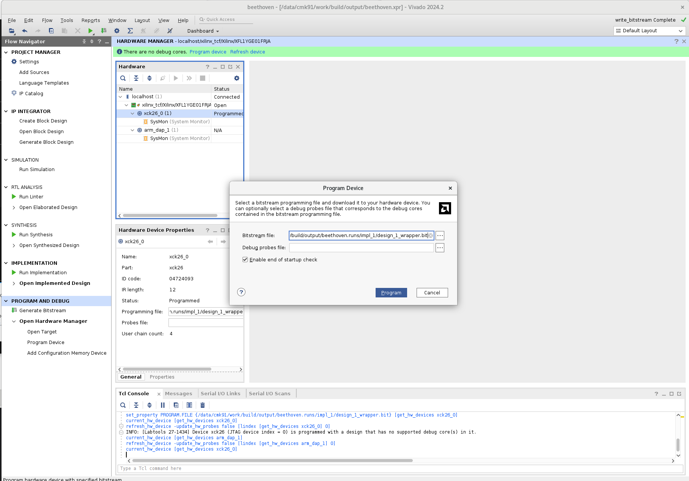The image size is (689, 481).
Task: Open the Dashboard dropdown
Action: 203,31
